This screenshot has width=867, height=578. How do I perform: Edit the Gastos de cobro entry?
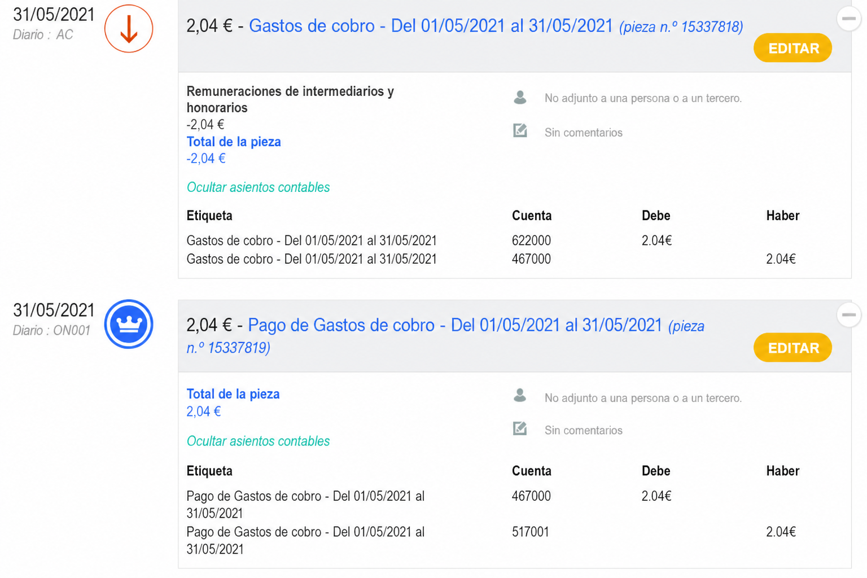click(x=792, y=48)
